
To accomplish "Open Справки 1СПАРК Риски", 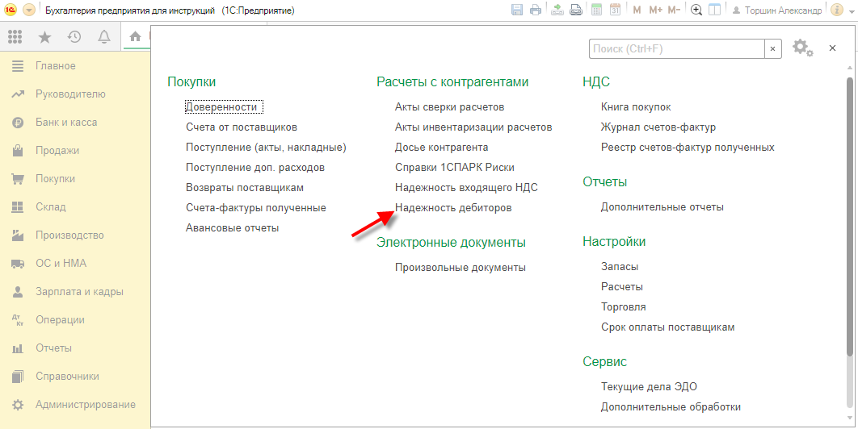I will (x=455, y=168).
